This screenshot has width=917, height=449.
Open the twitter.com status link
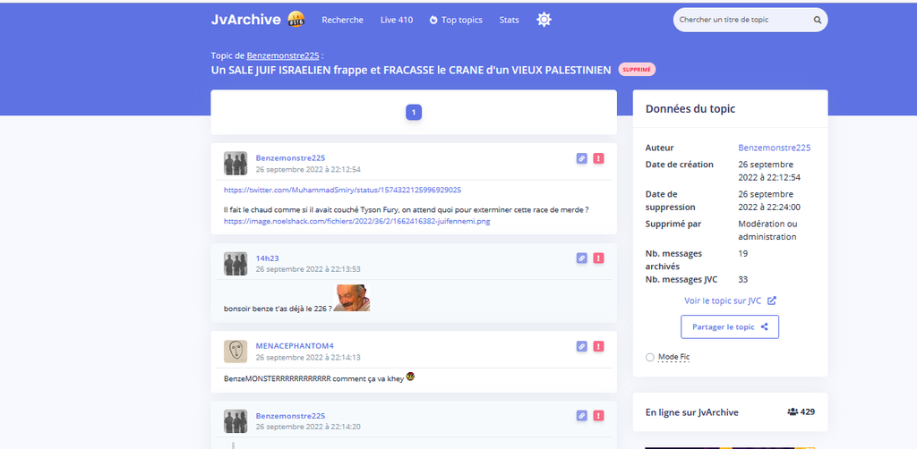click(x=342, y=190)
